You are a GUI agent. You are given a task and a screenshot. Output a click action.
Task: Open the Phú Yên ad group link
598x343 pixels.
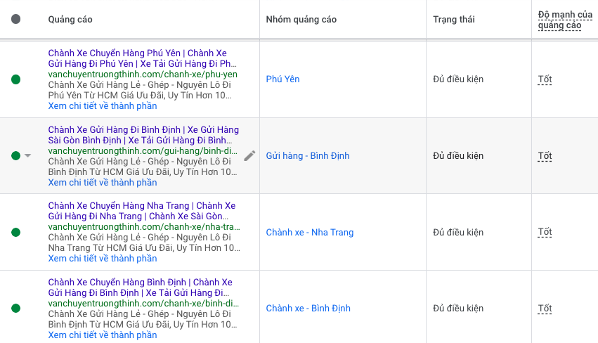point(282,79)
